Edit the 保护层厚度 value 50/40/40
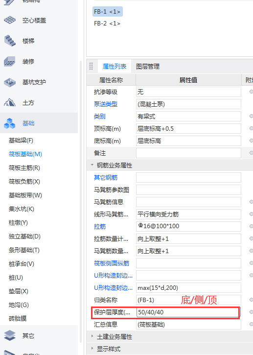 point(187,312)
